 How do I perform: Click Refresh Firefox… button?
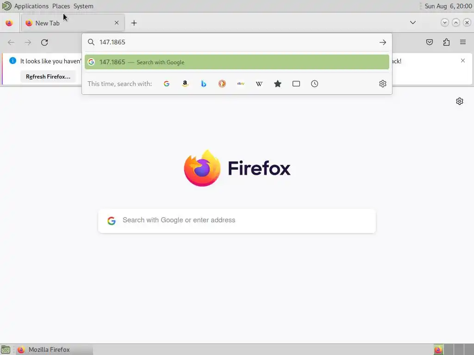[x=48, y=77]
